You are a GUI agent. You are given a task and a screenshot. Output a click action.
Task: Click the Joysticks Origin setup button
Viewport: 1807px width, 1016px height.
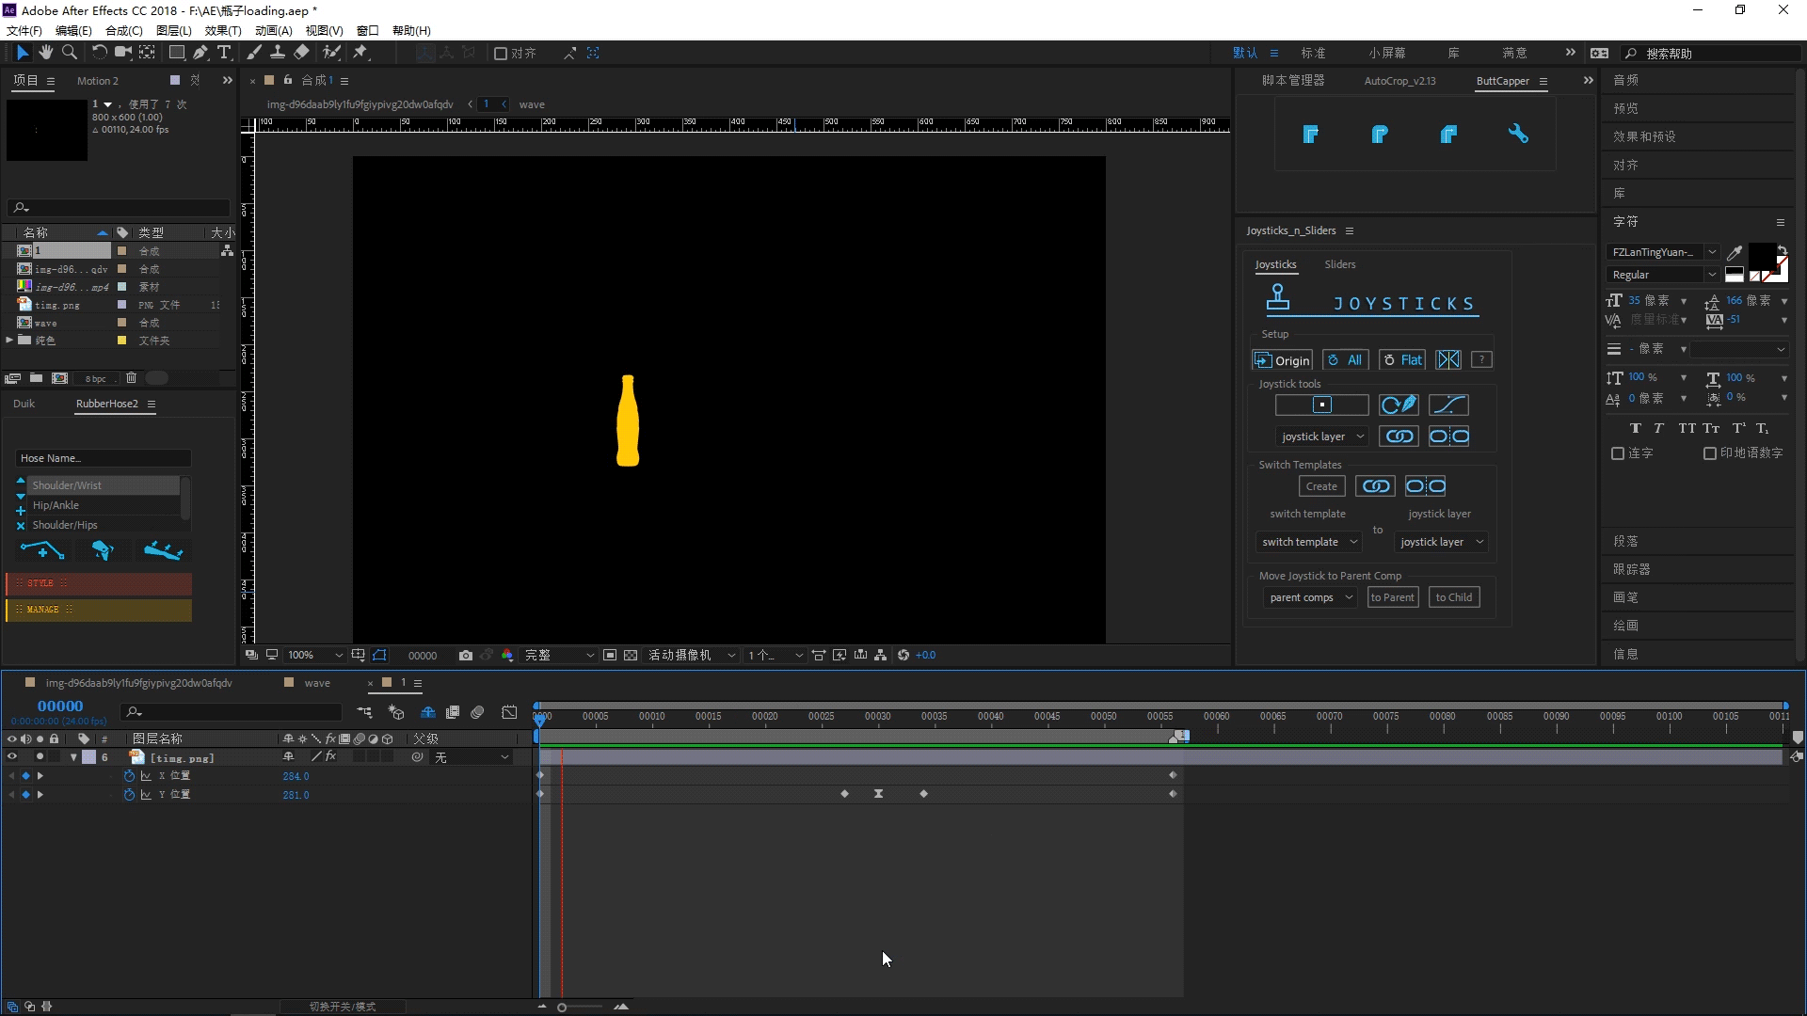1282,360
